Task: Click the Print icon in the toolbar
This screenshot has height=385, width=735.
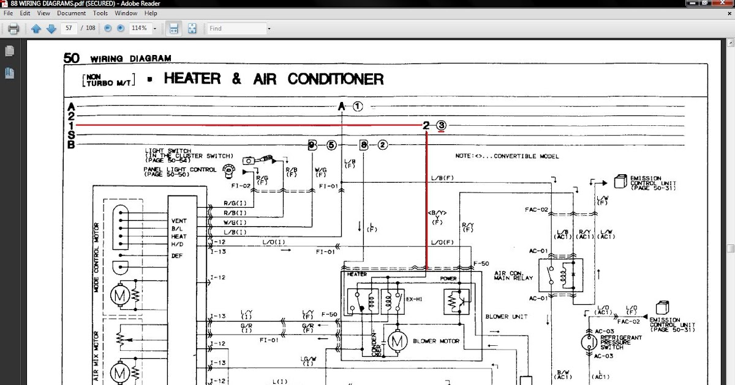Action: coord(13,28)
